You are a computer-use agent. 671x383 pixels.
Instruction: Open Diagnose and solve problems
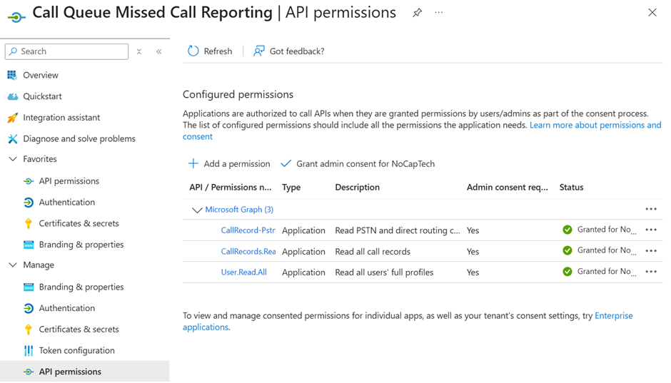coord(79,138)
